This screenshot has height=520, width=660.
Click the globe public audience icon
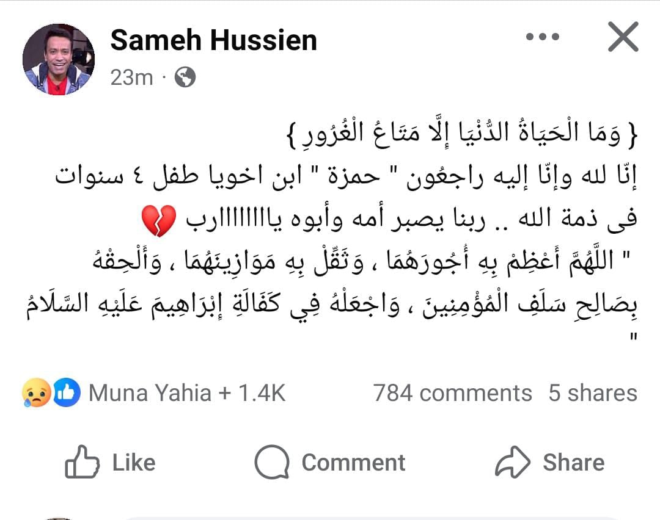tap(185, 78)
